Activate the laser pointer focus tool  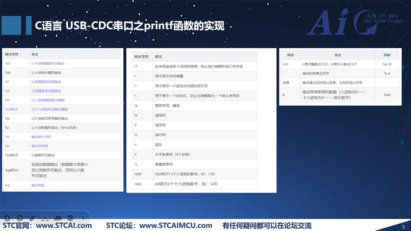pyautogui.click(x=45, y=217)
